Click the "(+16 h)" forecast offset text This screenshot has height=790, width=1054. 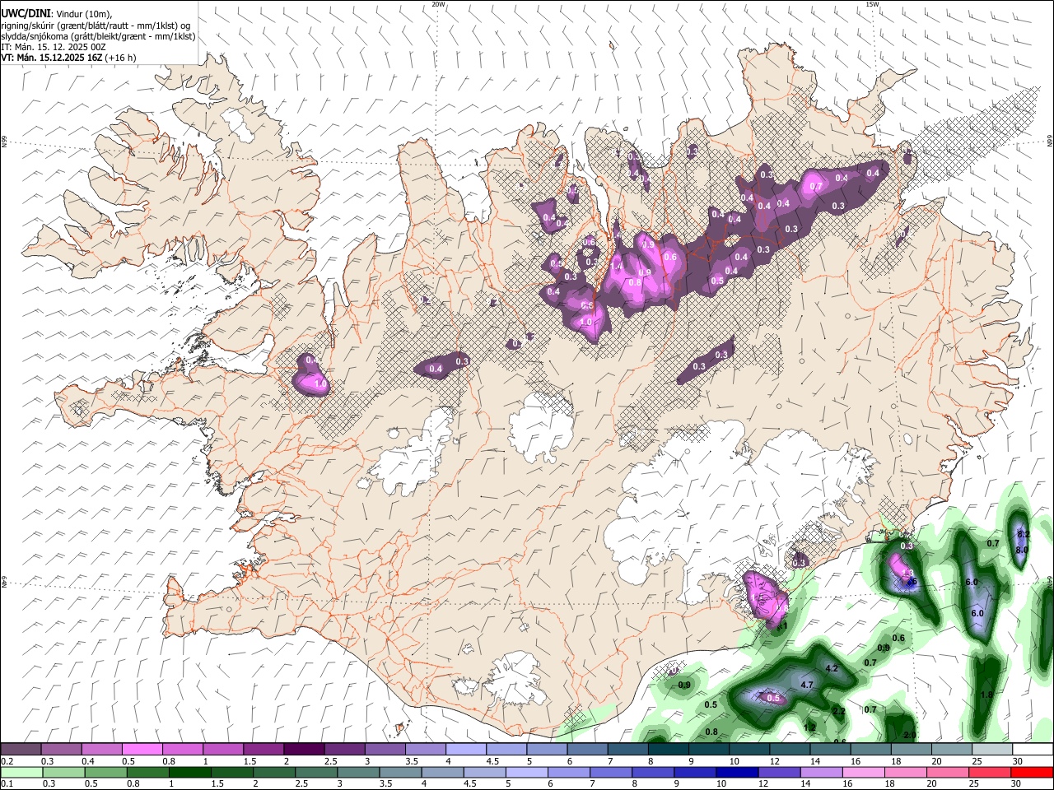(x=120, y=58)
